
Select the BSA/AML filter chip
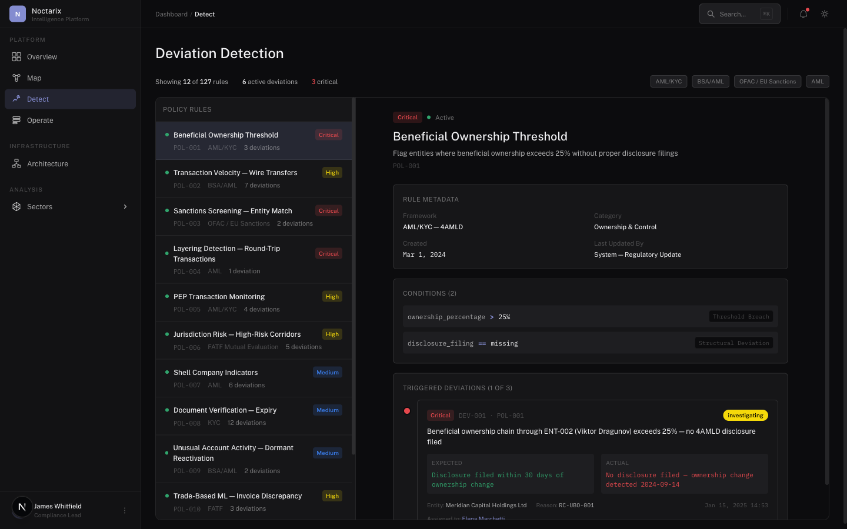711,82
